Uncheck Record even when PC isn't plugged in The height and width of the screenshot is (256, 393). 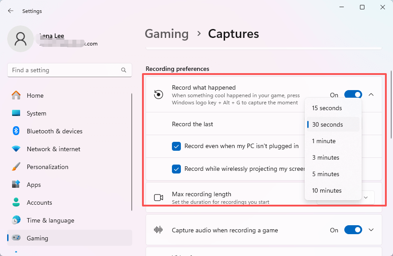coord(176,146)
